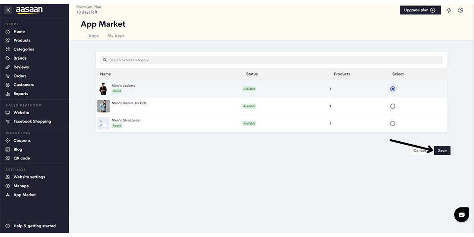
Task: Click the Search Select Category field
Action: [x=272, y=60]
